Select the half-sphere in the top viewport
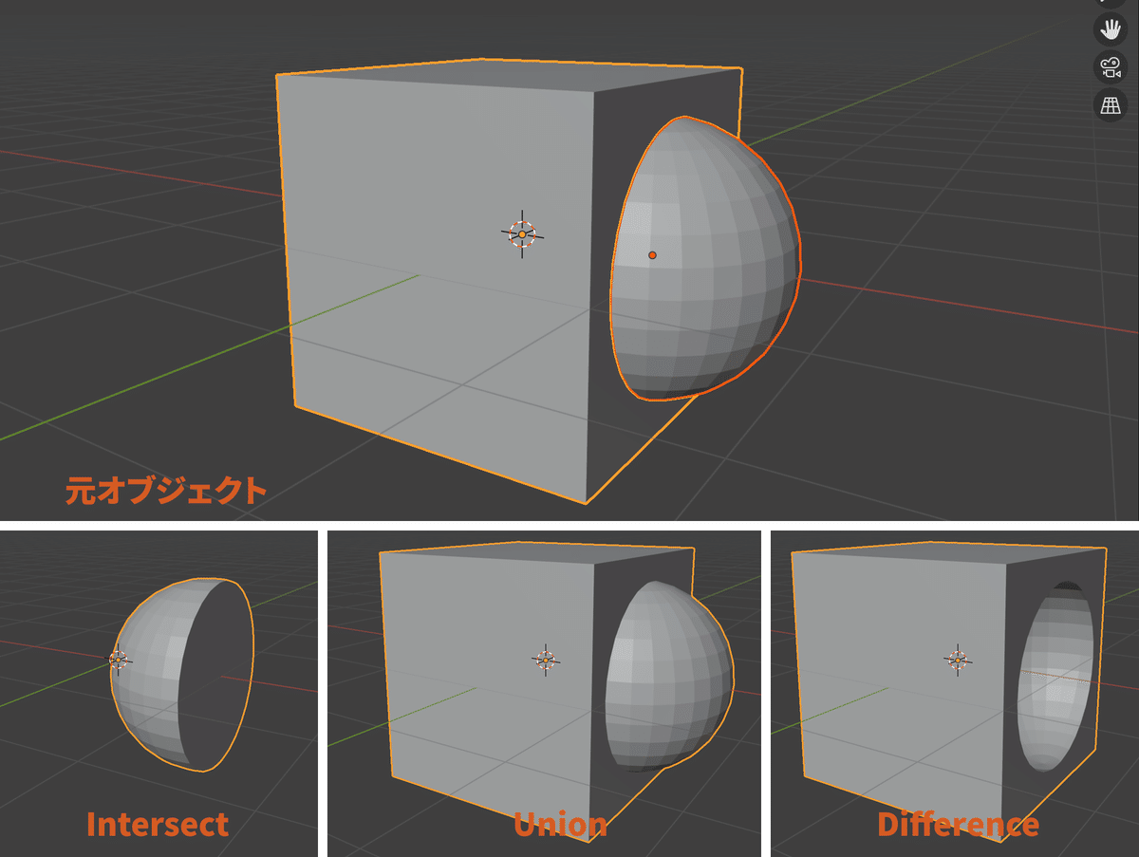Image resolution: width=1139 pixels, height=857 pixels. [706, 258]
